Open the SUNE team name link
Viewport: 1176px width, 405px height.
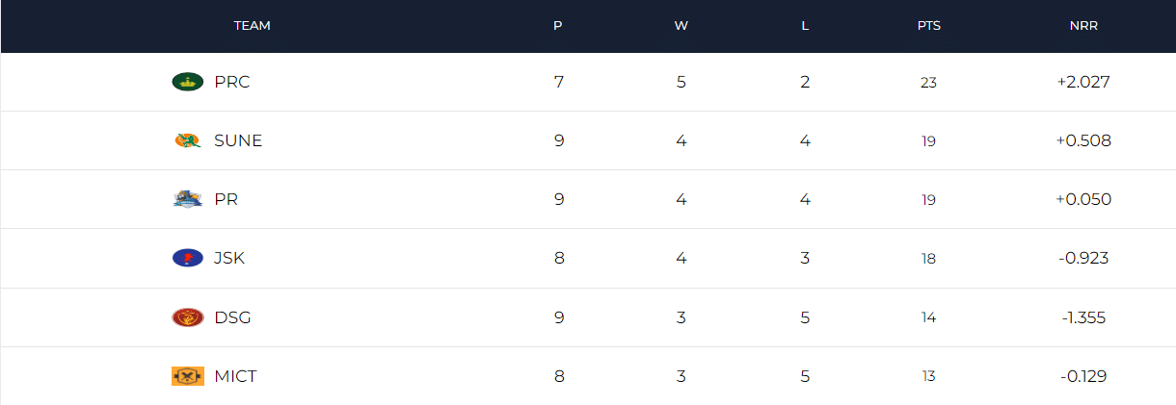click(x=238, y=140)
